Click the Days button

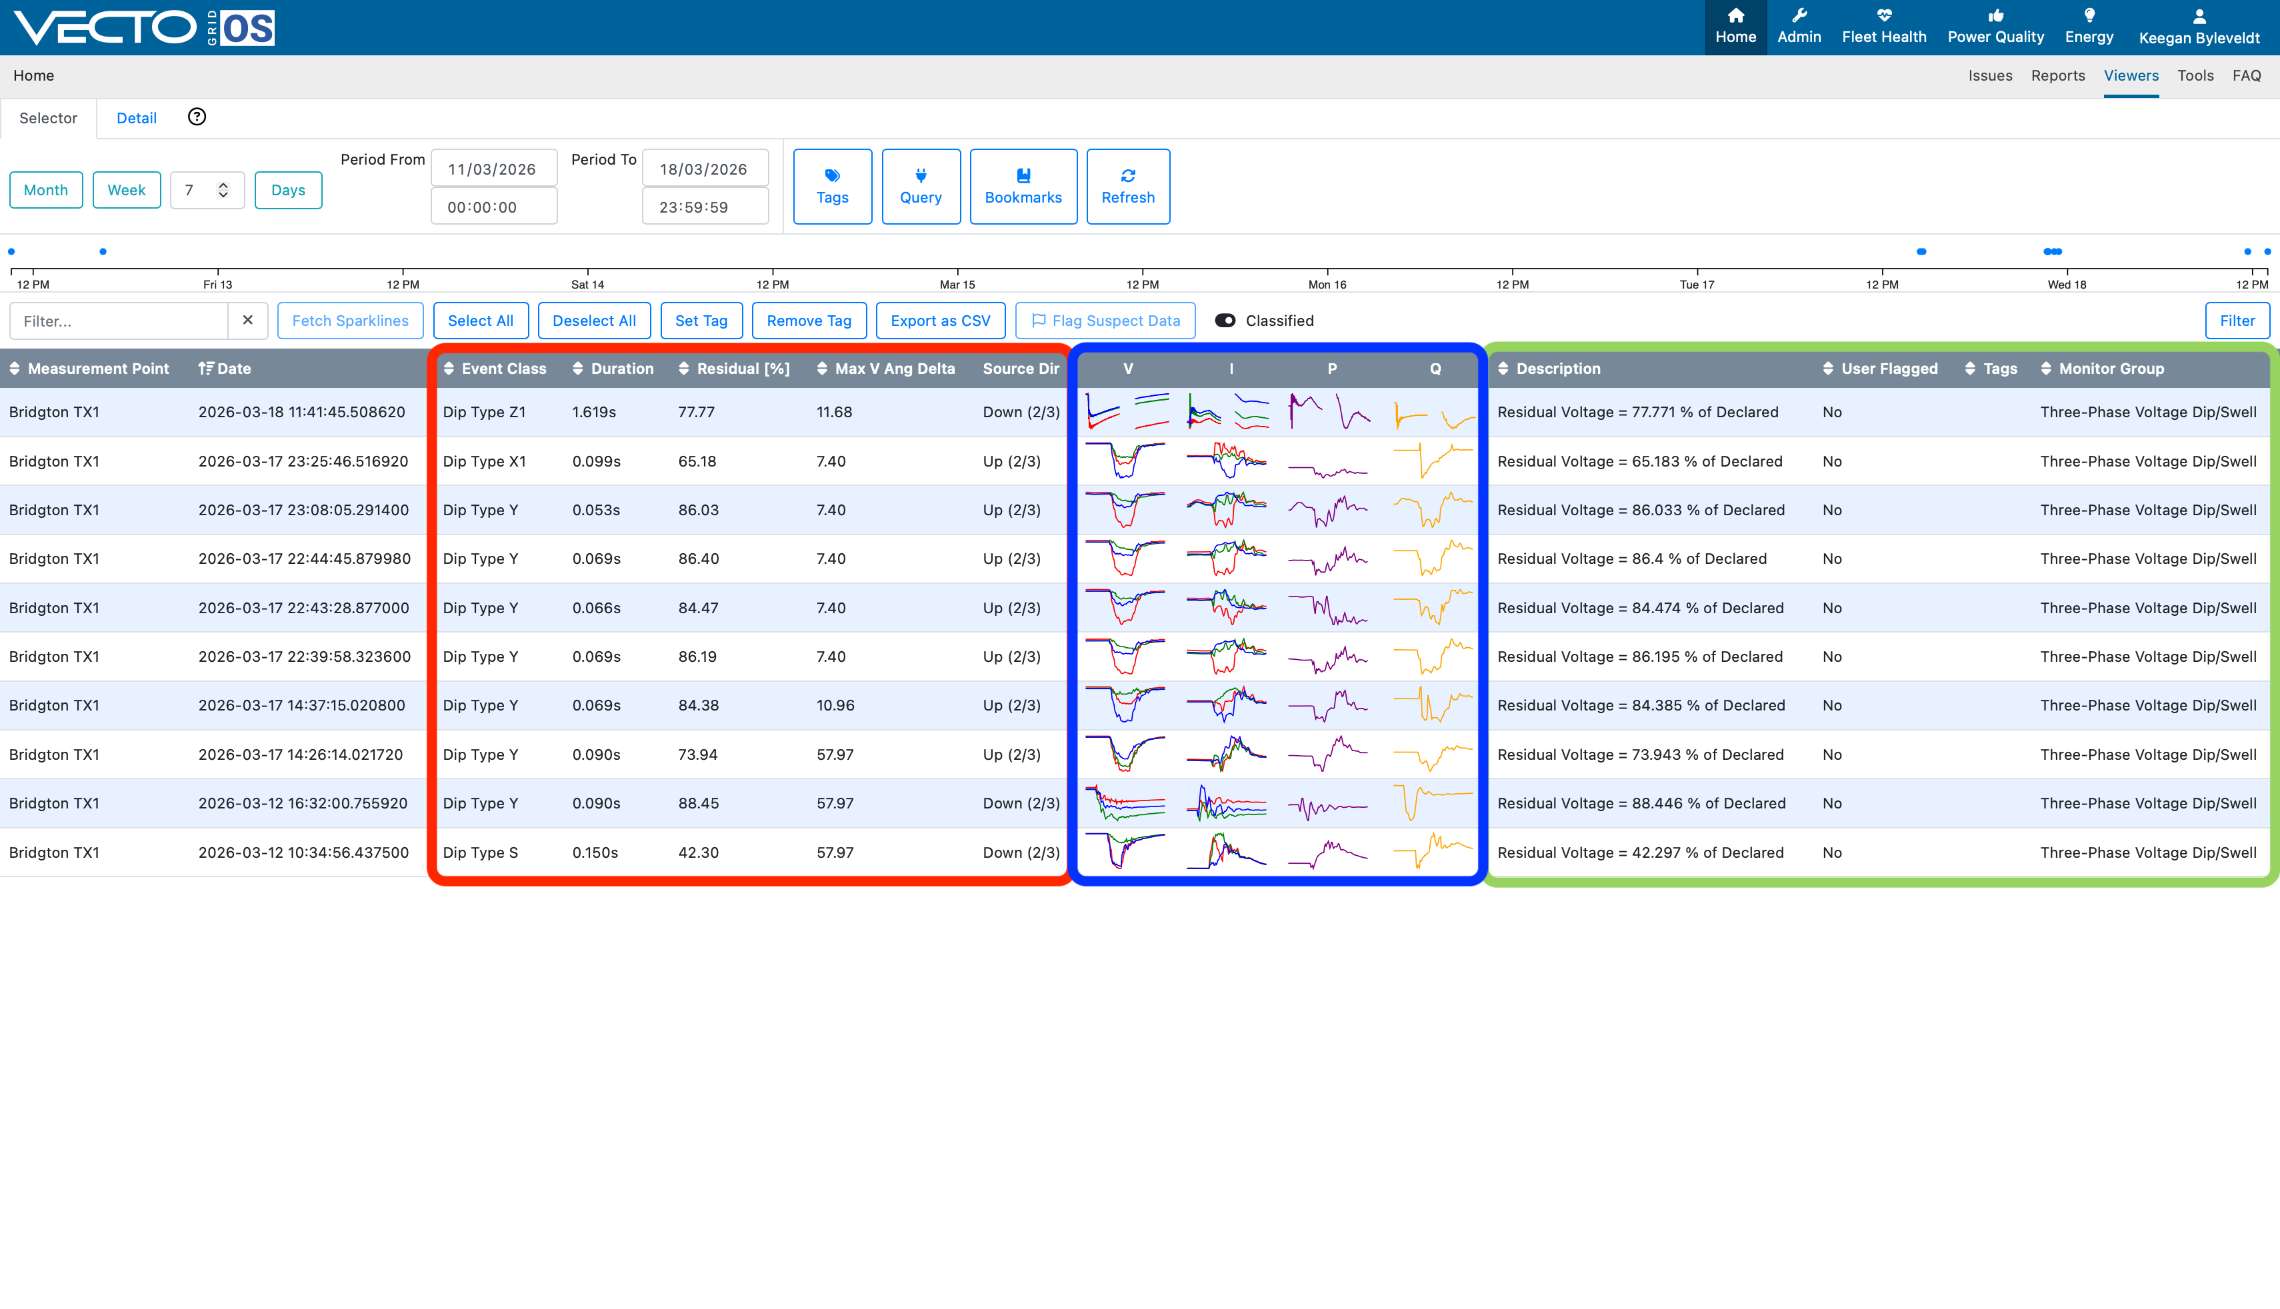point(288,190)
